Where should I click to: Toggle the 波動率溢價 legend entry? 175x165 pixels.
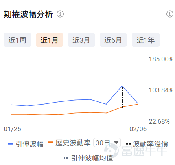coord(147,144)
